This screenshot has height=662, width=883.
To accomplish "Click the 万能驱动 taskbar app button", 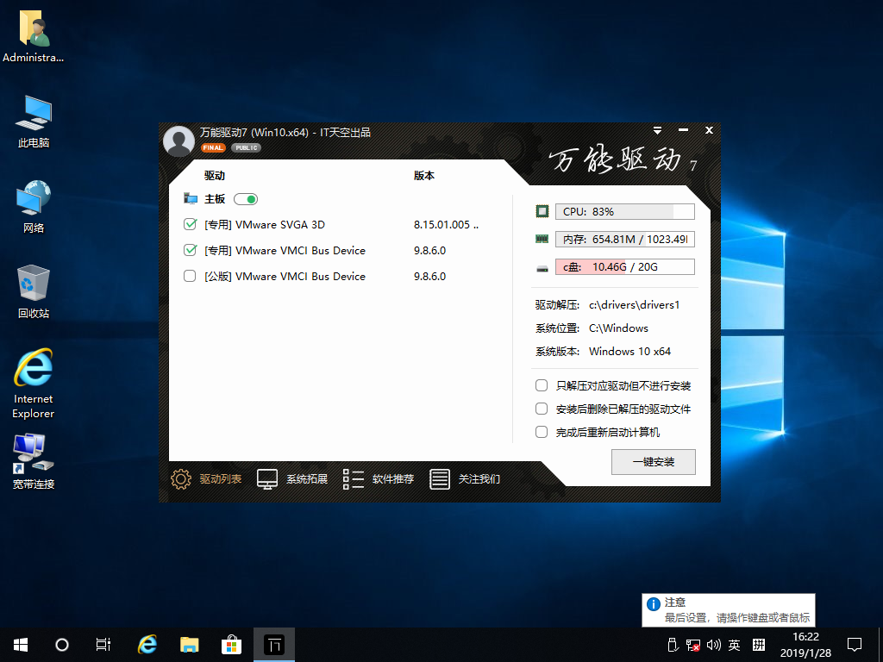I will click(274, 645).
